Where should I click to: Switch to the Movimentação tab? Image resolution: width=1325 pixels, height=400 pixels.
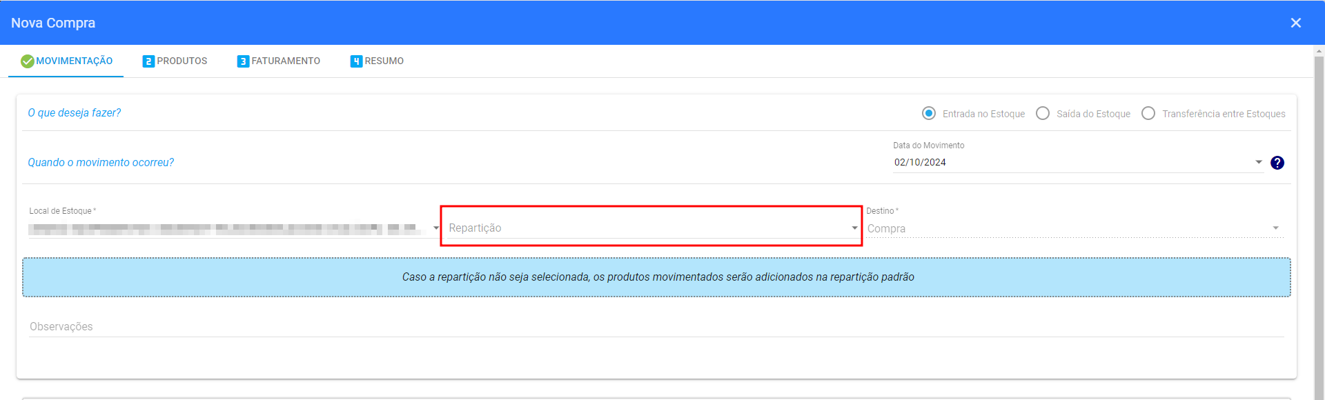66,61
